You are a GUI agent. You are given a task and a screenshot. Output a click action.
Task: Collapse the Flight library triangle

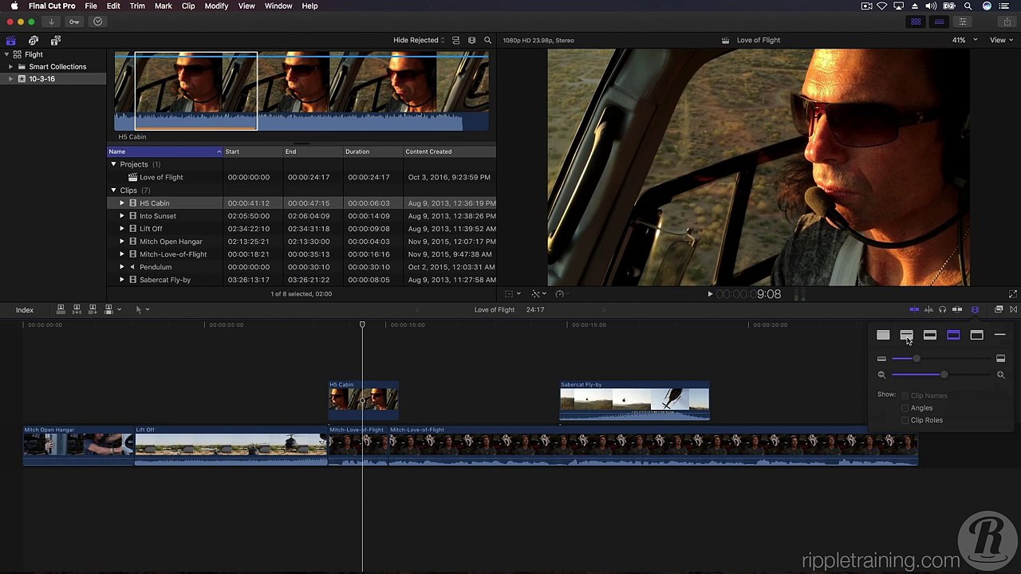click(7, 54)
